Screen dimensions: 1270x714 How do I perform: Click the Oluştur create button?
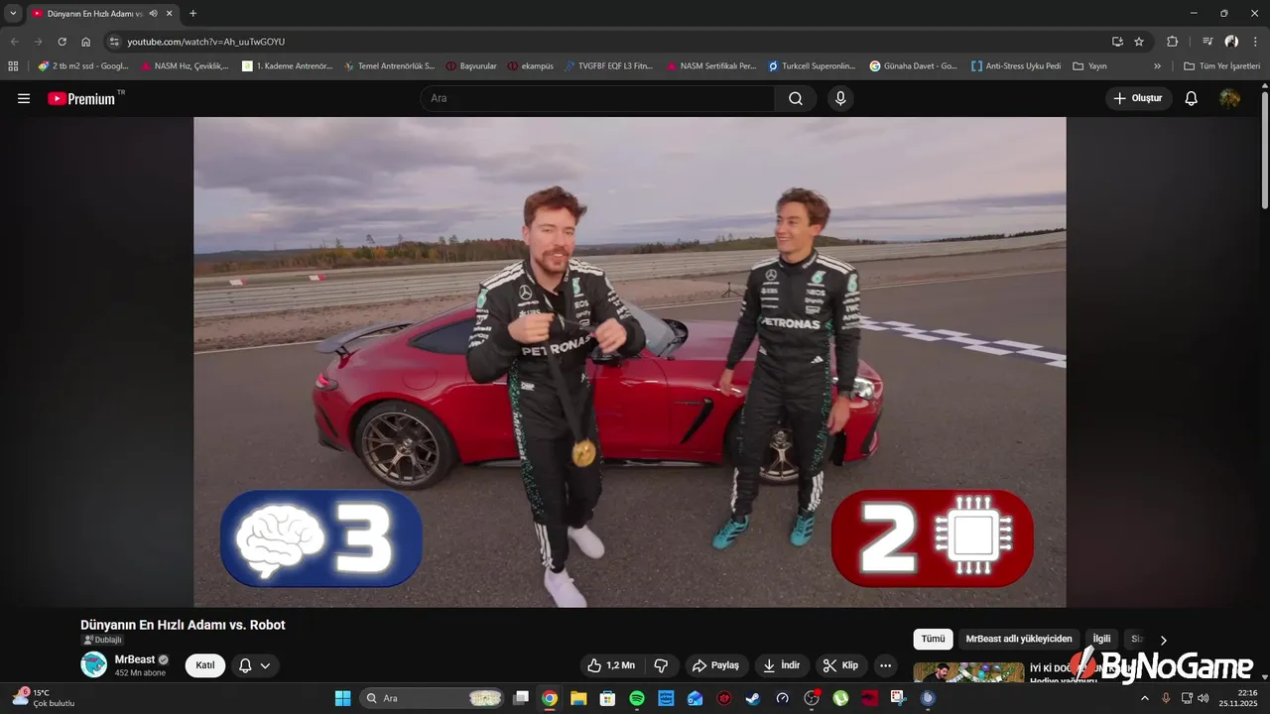click(1138, 98)
